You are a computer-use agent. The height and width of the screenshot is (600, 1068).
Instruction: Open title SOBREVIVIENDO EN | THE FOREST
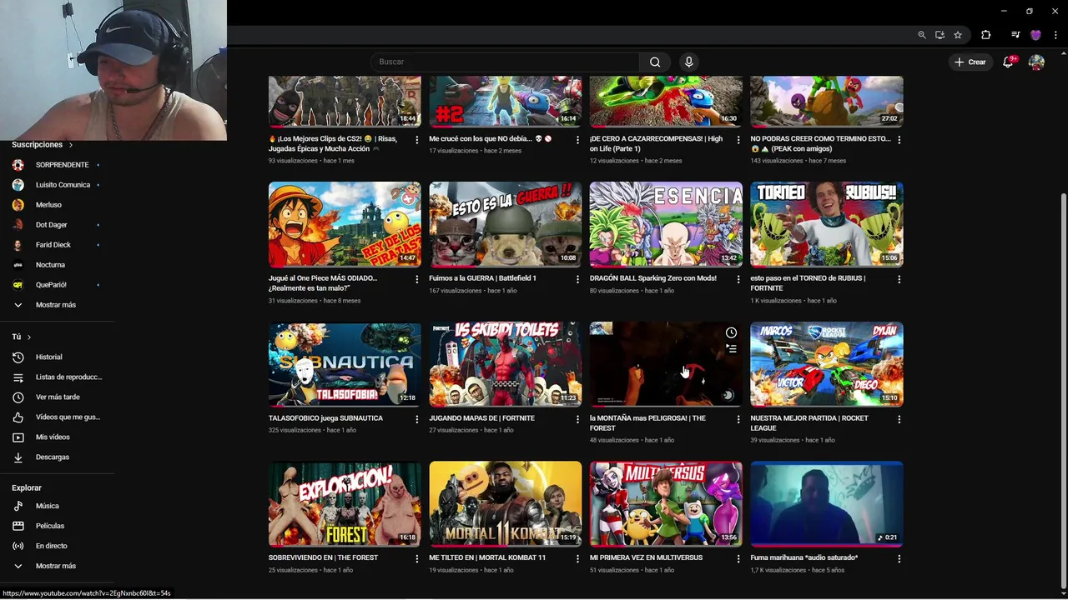pos(323,557)
